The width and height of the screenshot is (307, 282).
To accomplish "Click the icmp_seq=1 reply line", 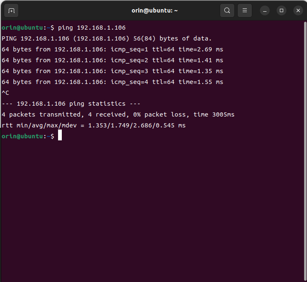I will (x=112, y=49).
